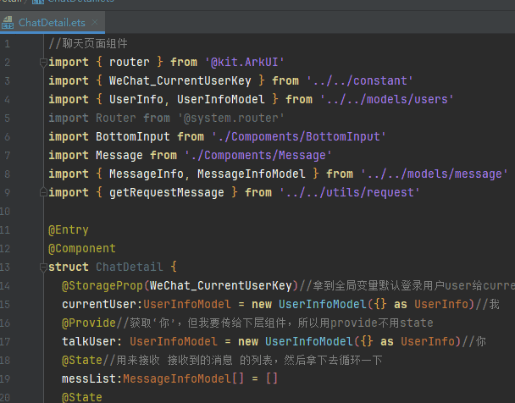
Task: Place cursor on the messList property
Action: click(x=89, y=379)
